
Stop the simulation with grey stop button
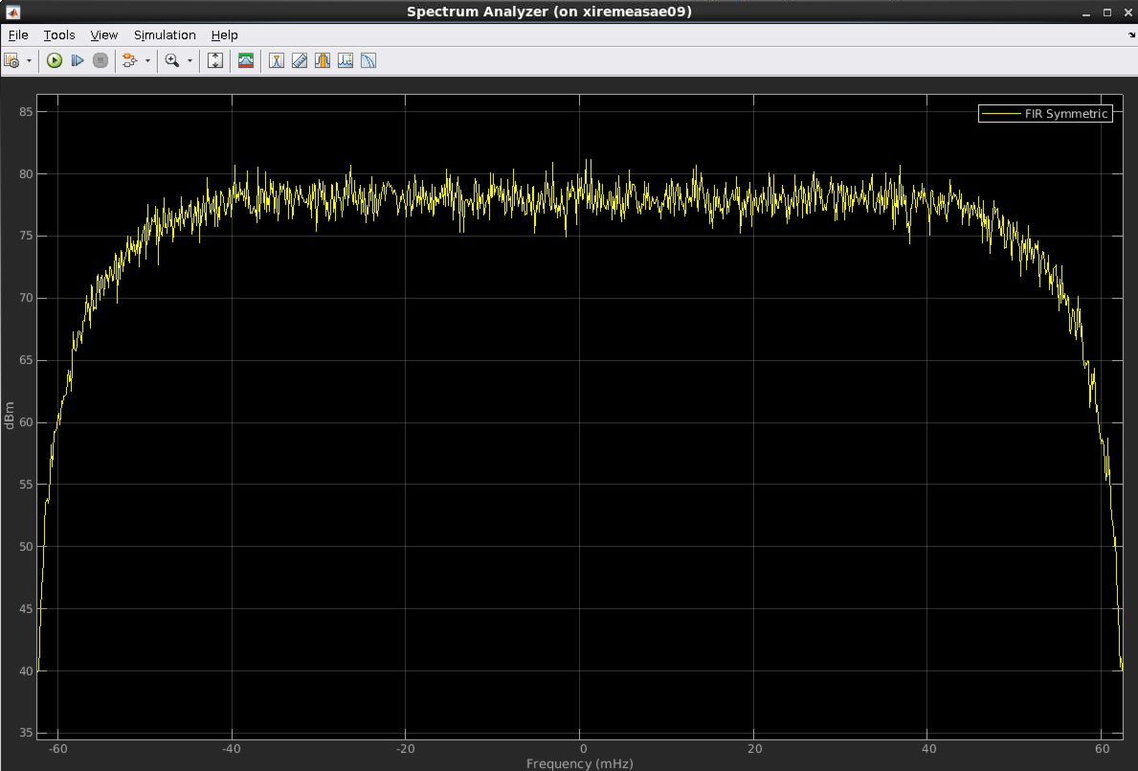[100, 60]
